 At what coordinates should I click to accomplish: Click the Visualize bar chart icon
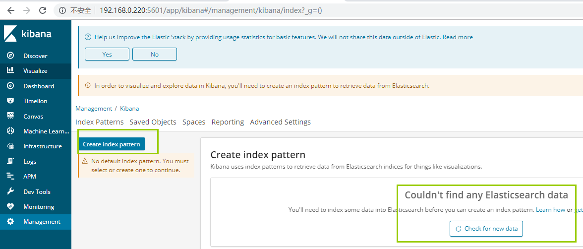pos(10,70)
